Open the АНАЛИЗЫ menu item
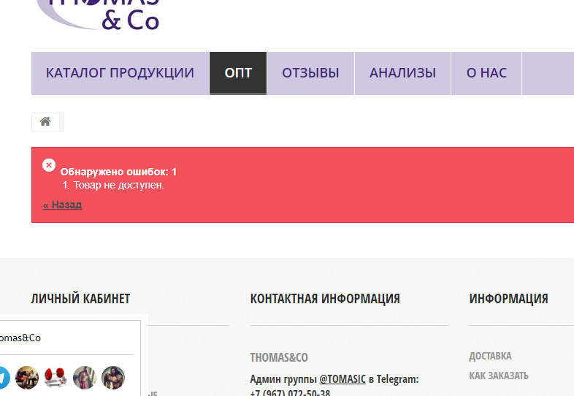This screenshot has height=396, width=574. (402, 73)
